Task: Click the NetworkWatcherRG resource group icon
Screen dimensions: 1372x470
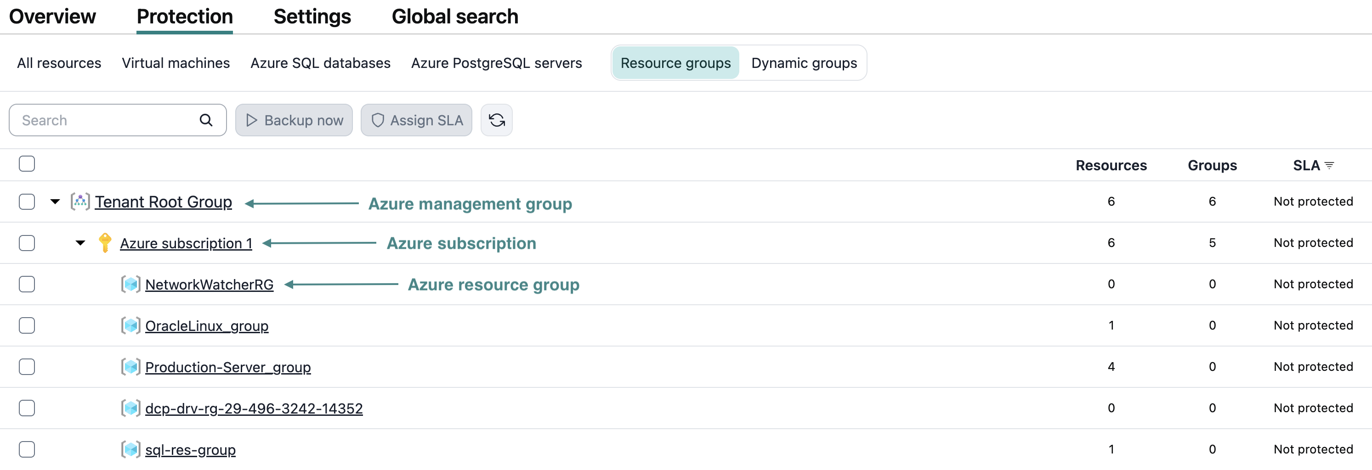Action: (130, 284)
